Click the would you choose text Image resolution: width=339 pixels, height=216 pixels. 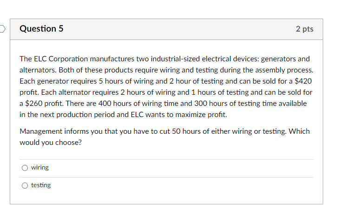coord(51,143)
